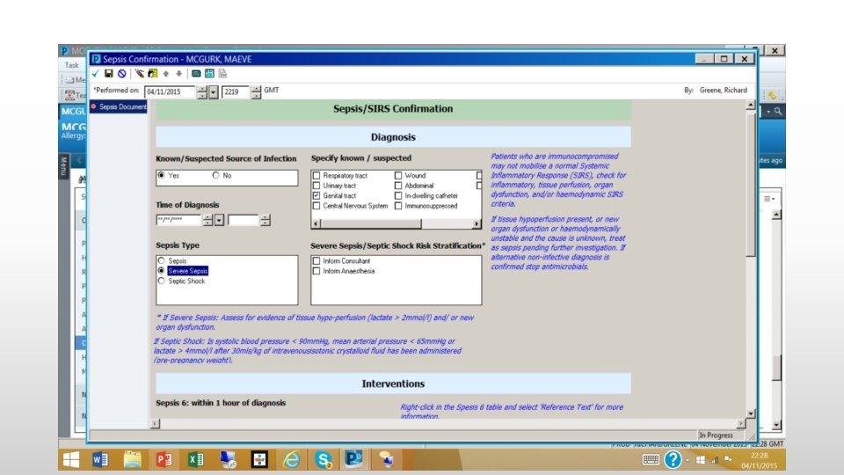Click the Menu side tab in background window
Image resolution: width=844 pixels, height=475 pixels.
[x=63, y=166]
